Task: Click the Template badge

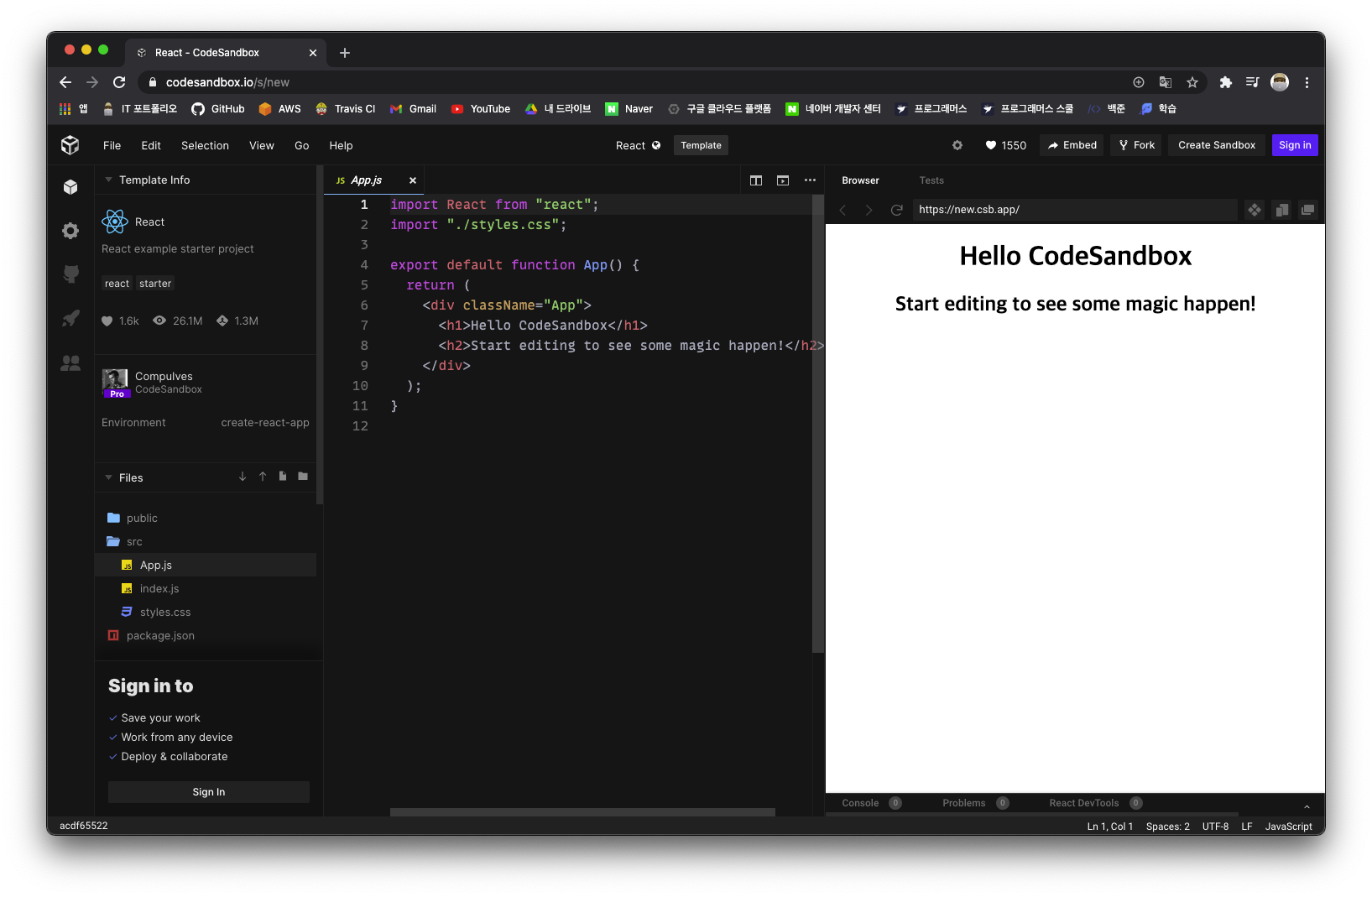Action: point(701,145)
